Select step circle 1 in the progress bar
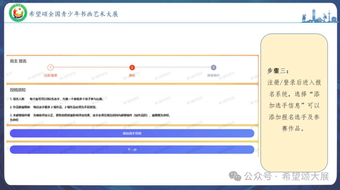Image resolution: width=340 pixels, height=190 pixels. pos(51,67)
